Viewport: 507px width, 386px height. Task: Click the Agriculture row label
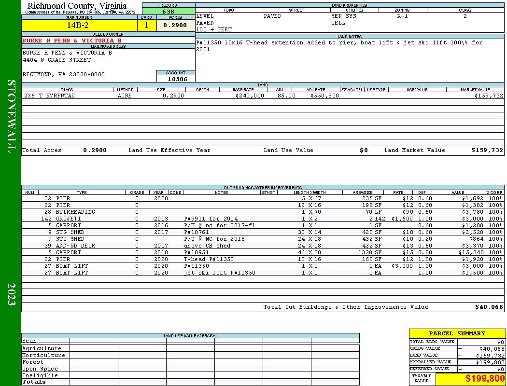click(42, 348)
